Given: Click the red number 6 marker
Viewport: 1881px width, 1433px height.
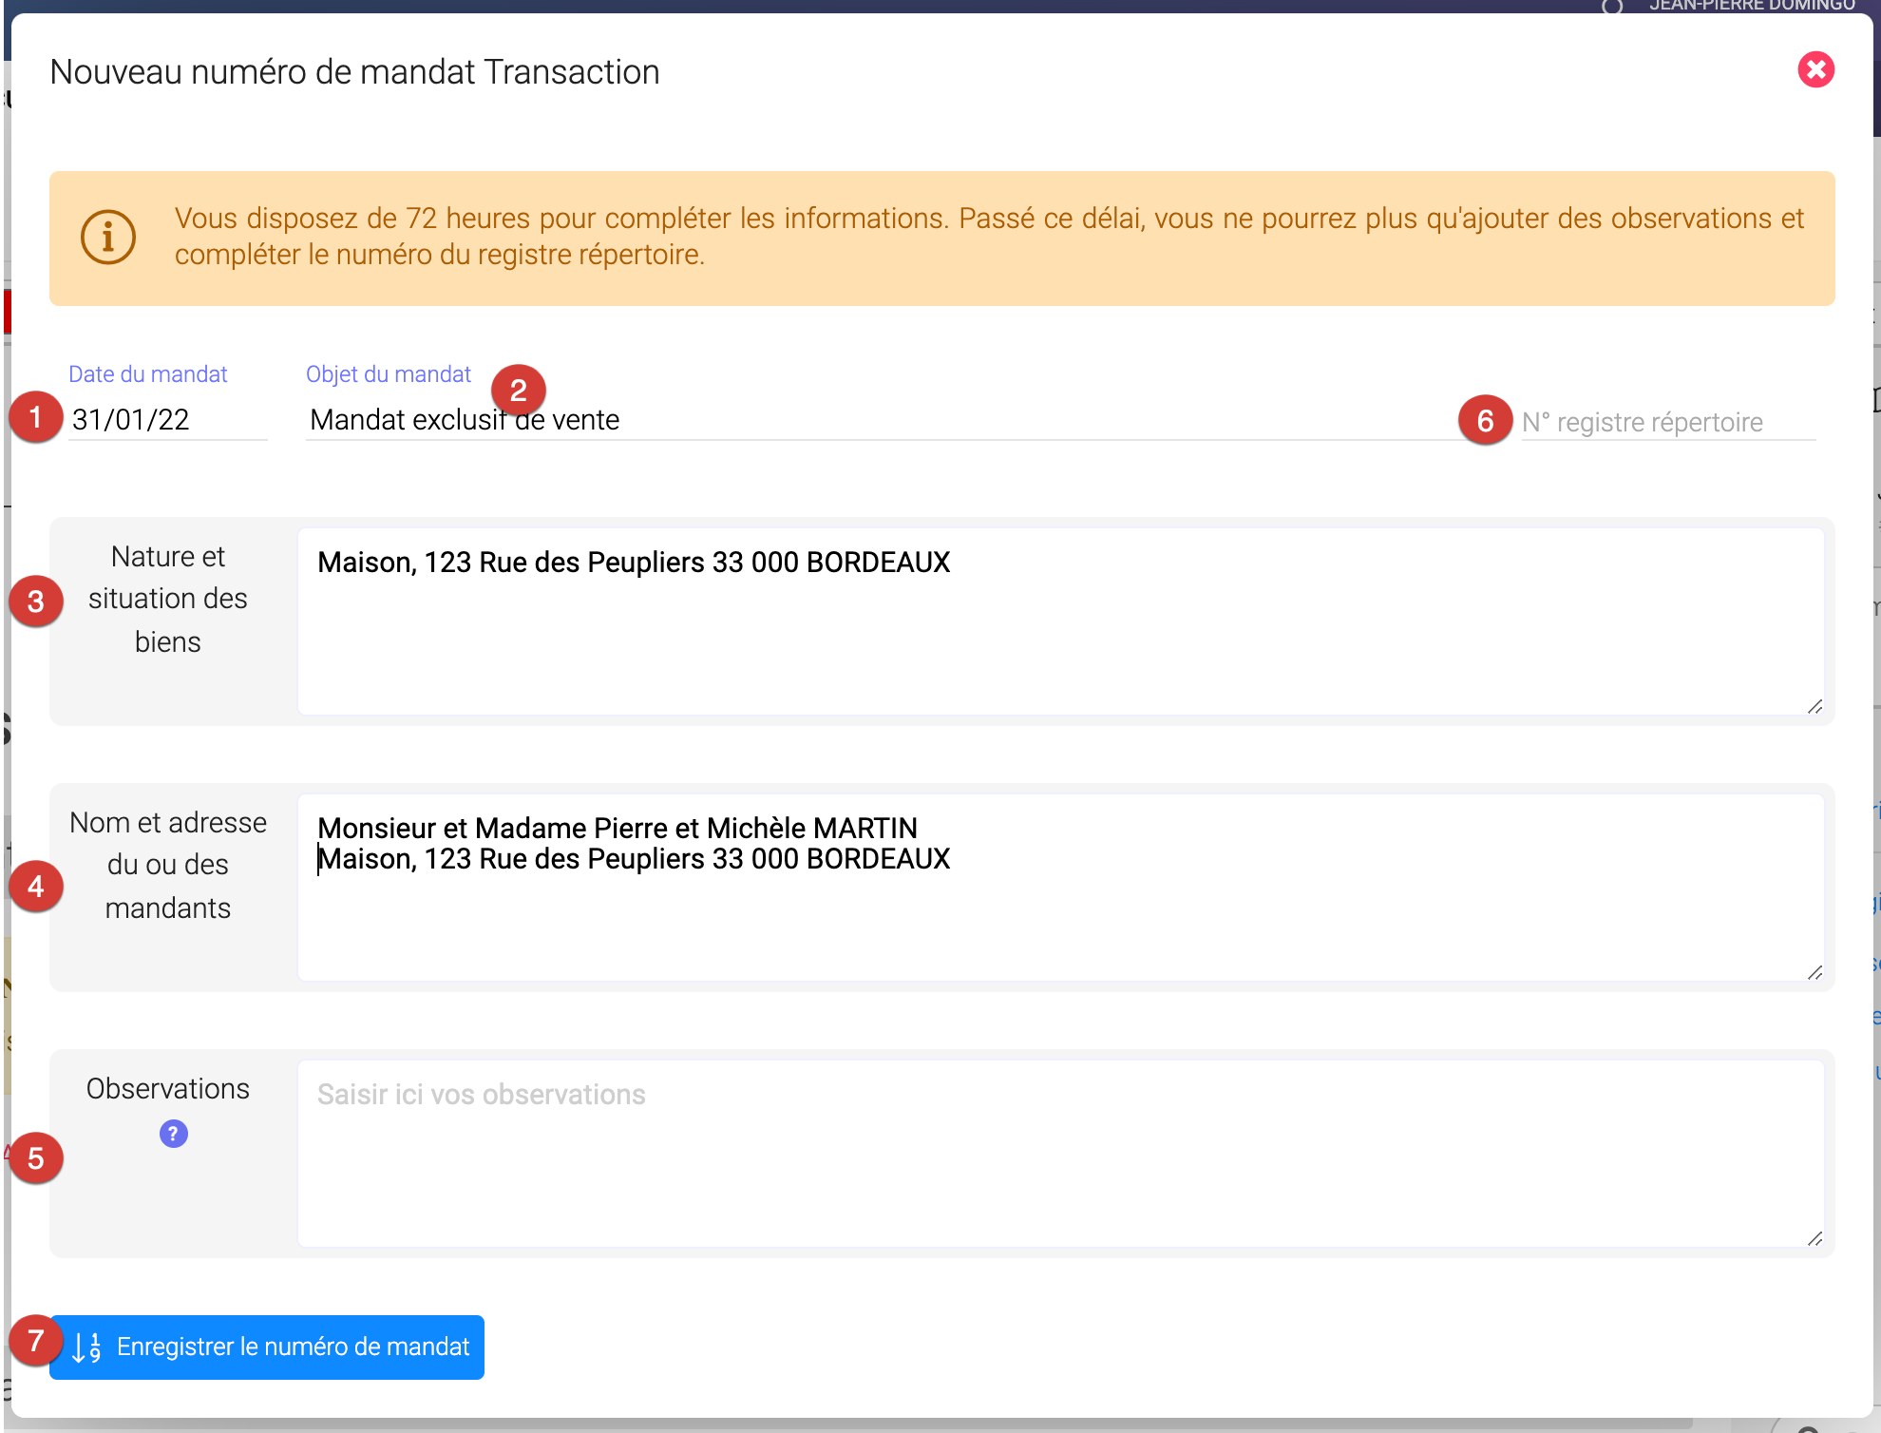Looking at the screenshot, I should [x=1485, y=420].
